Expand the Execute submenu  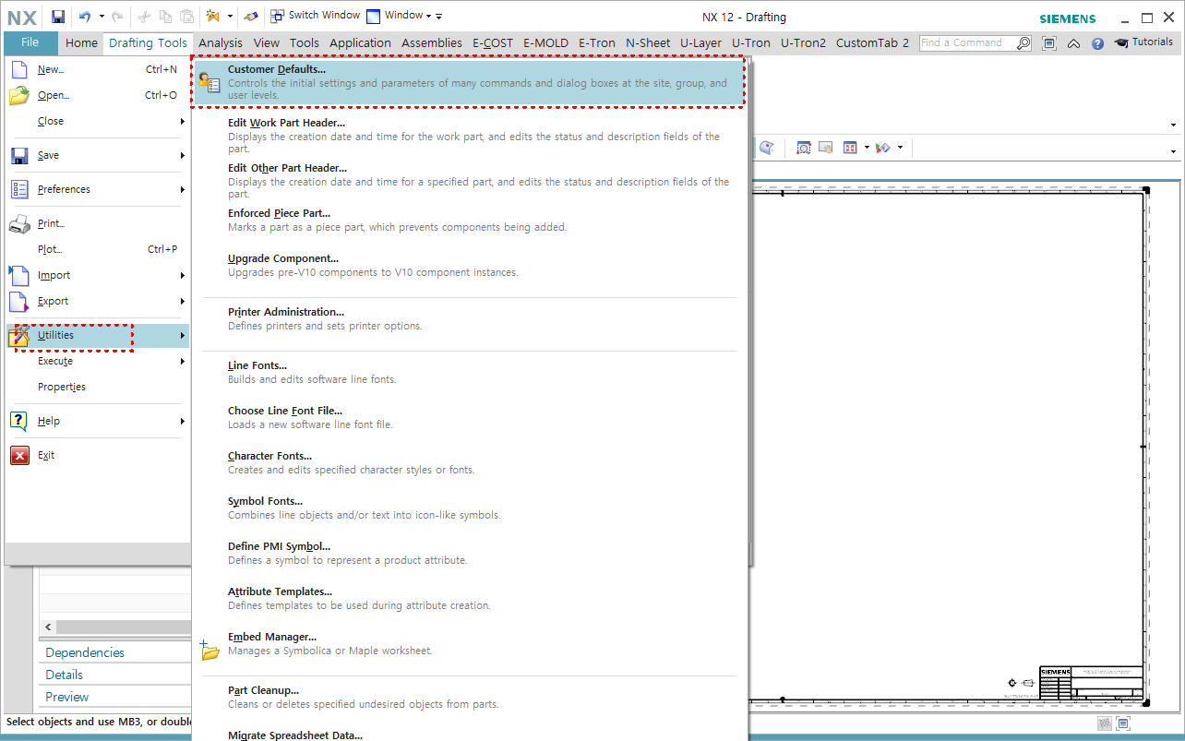[97, 361]
